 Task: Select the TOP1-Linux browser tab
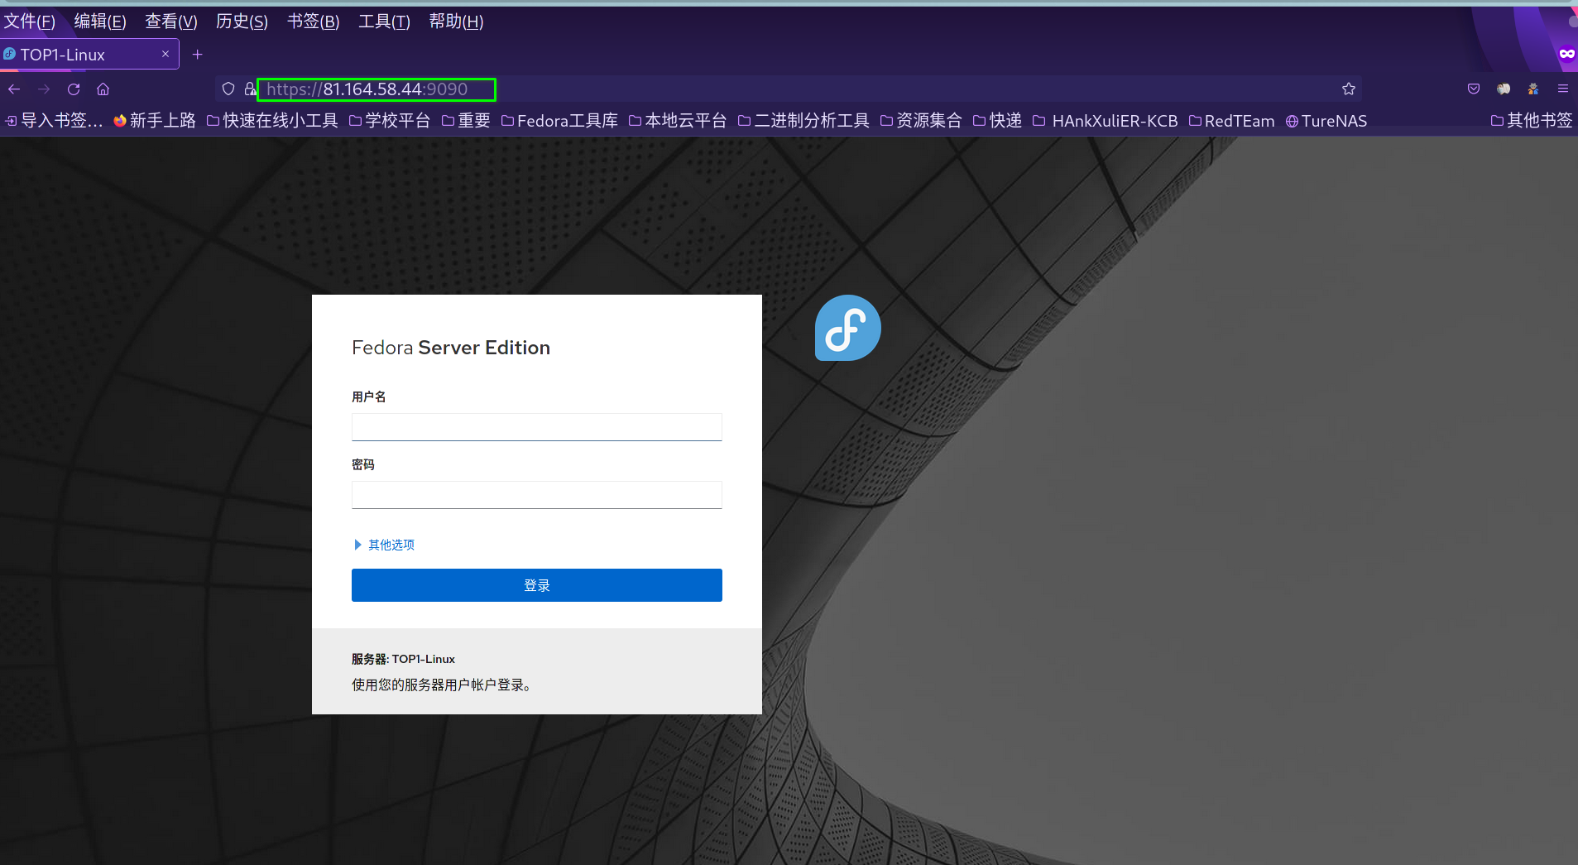pyautogui.click(x=89, y=55)
